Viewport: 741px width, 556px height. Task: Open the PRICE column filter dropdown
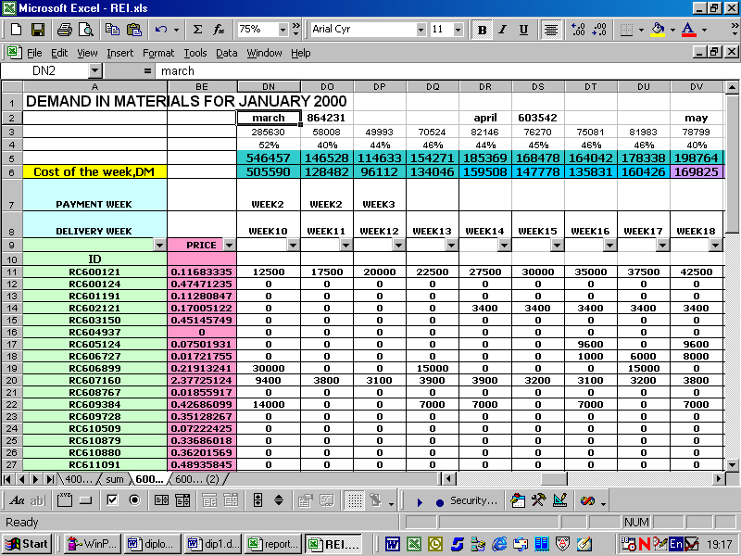(x=228, y=246)
